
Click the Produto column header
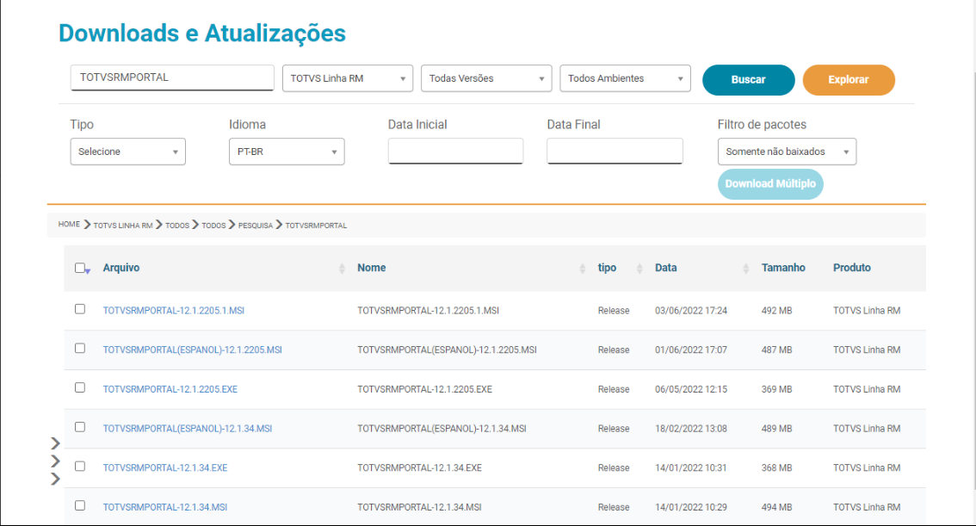[x=851, y=268]
